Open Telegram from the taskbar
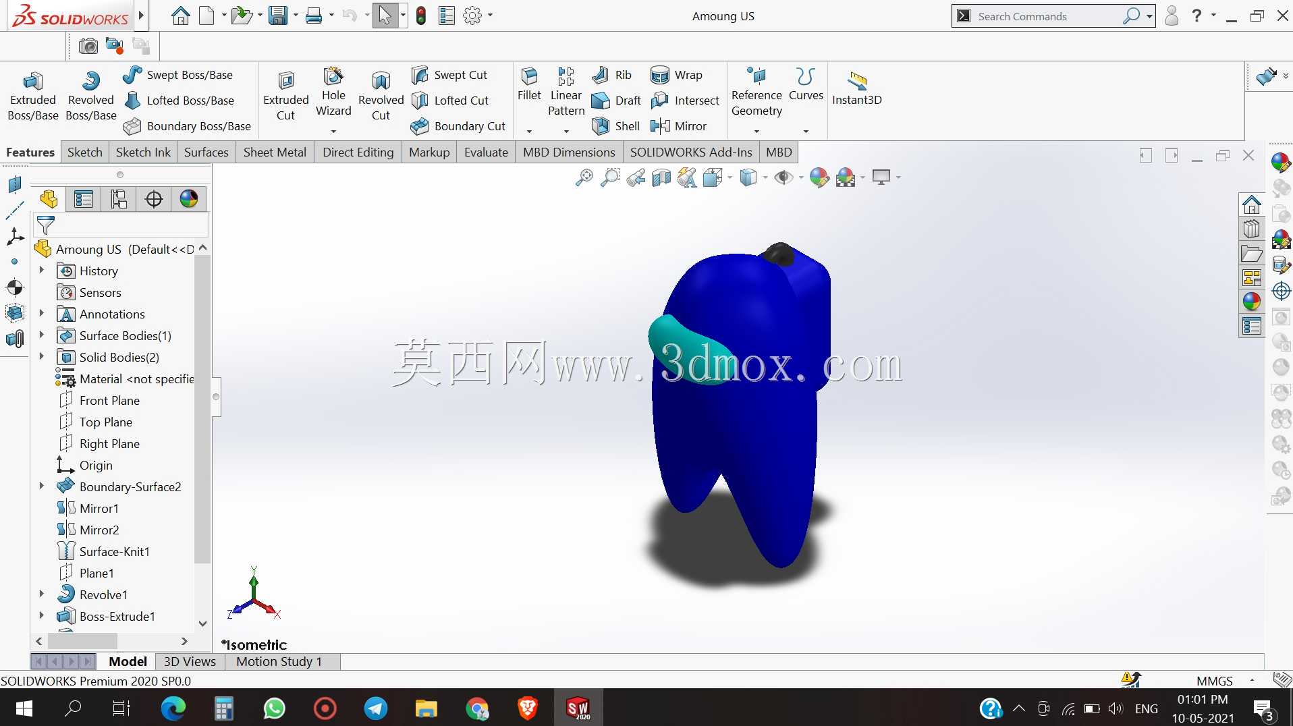This screenshot has height=726, width=1293. [x=376, y=708]
